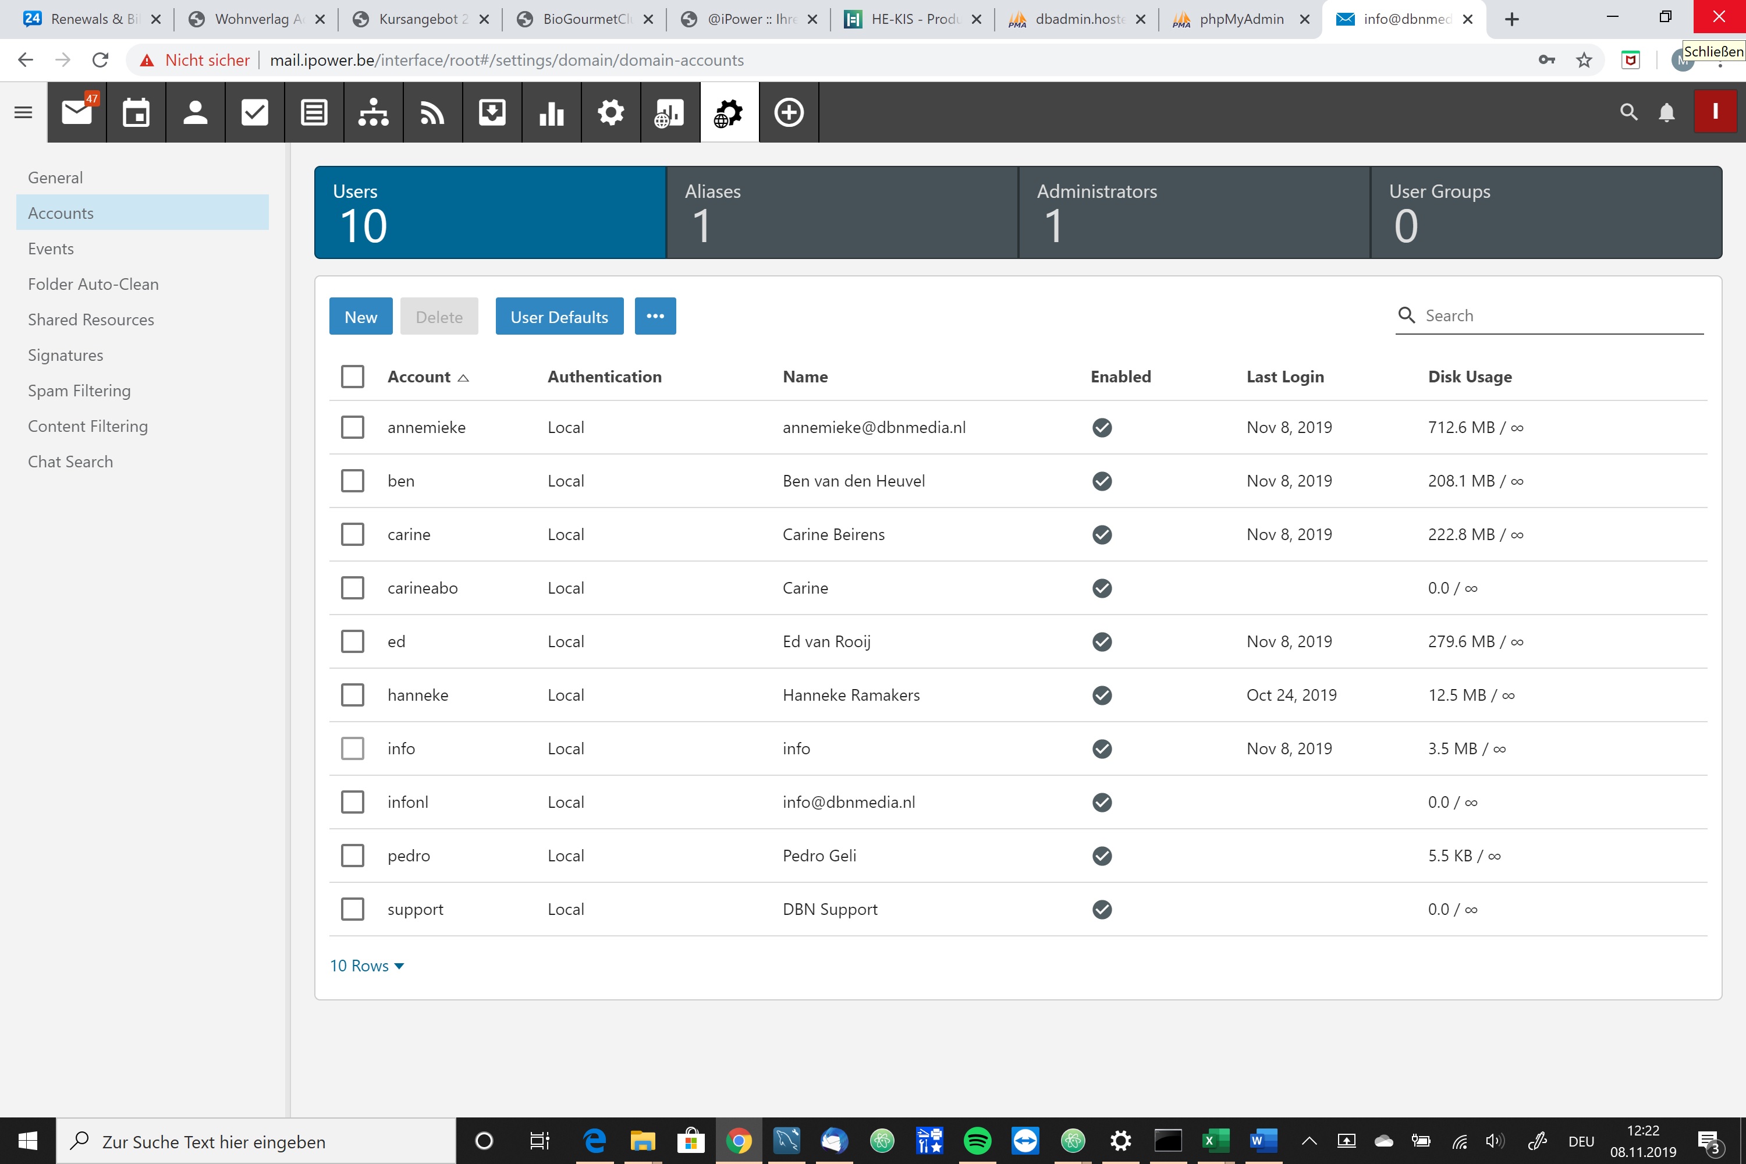Open the Reports bar chart icon
The width and height of the screenshot is (1746, 1164).
(x=552, y=113)
